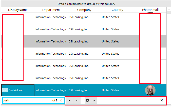Screen dimensions: 172x107
Task: Sort by the DisplayName column header
Action: click(18, 10)
